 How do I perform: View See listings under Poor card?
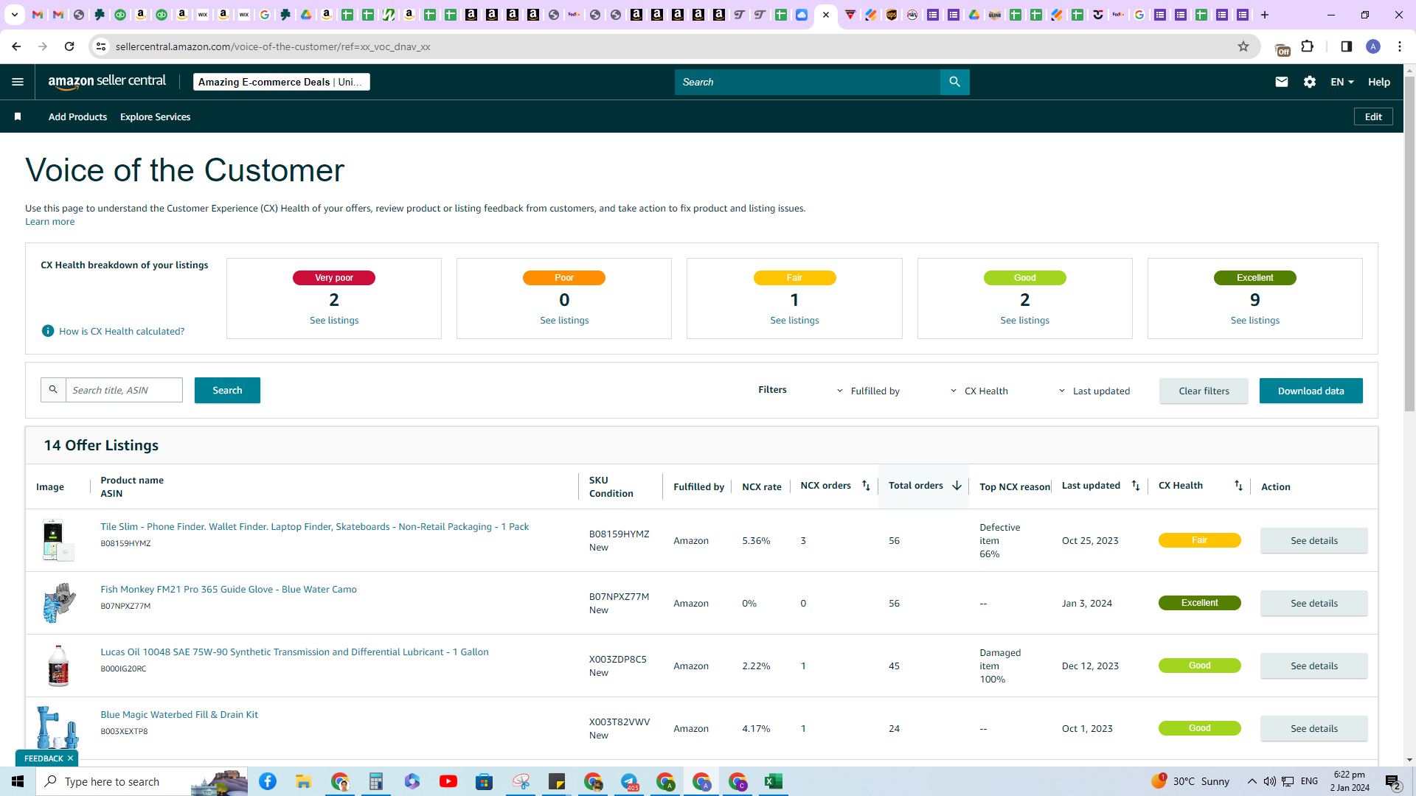click(x=564, y=320)
